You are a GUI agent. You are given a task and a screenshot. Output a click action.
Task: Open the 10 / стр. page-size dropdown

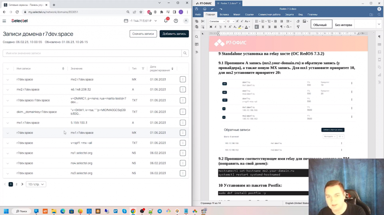click(36, 184)
